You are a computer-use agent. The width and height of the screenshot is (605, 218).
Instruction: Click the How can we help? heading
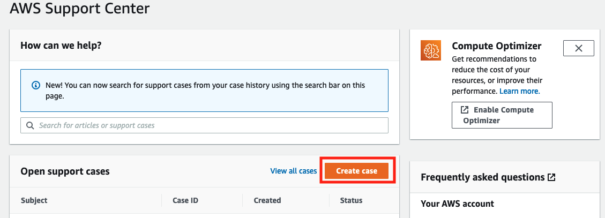(x=61, y=45)
